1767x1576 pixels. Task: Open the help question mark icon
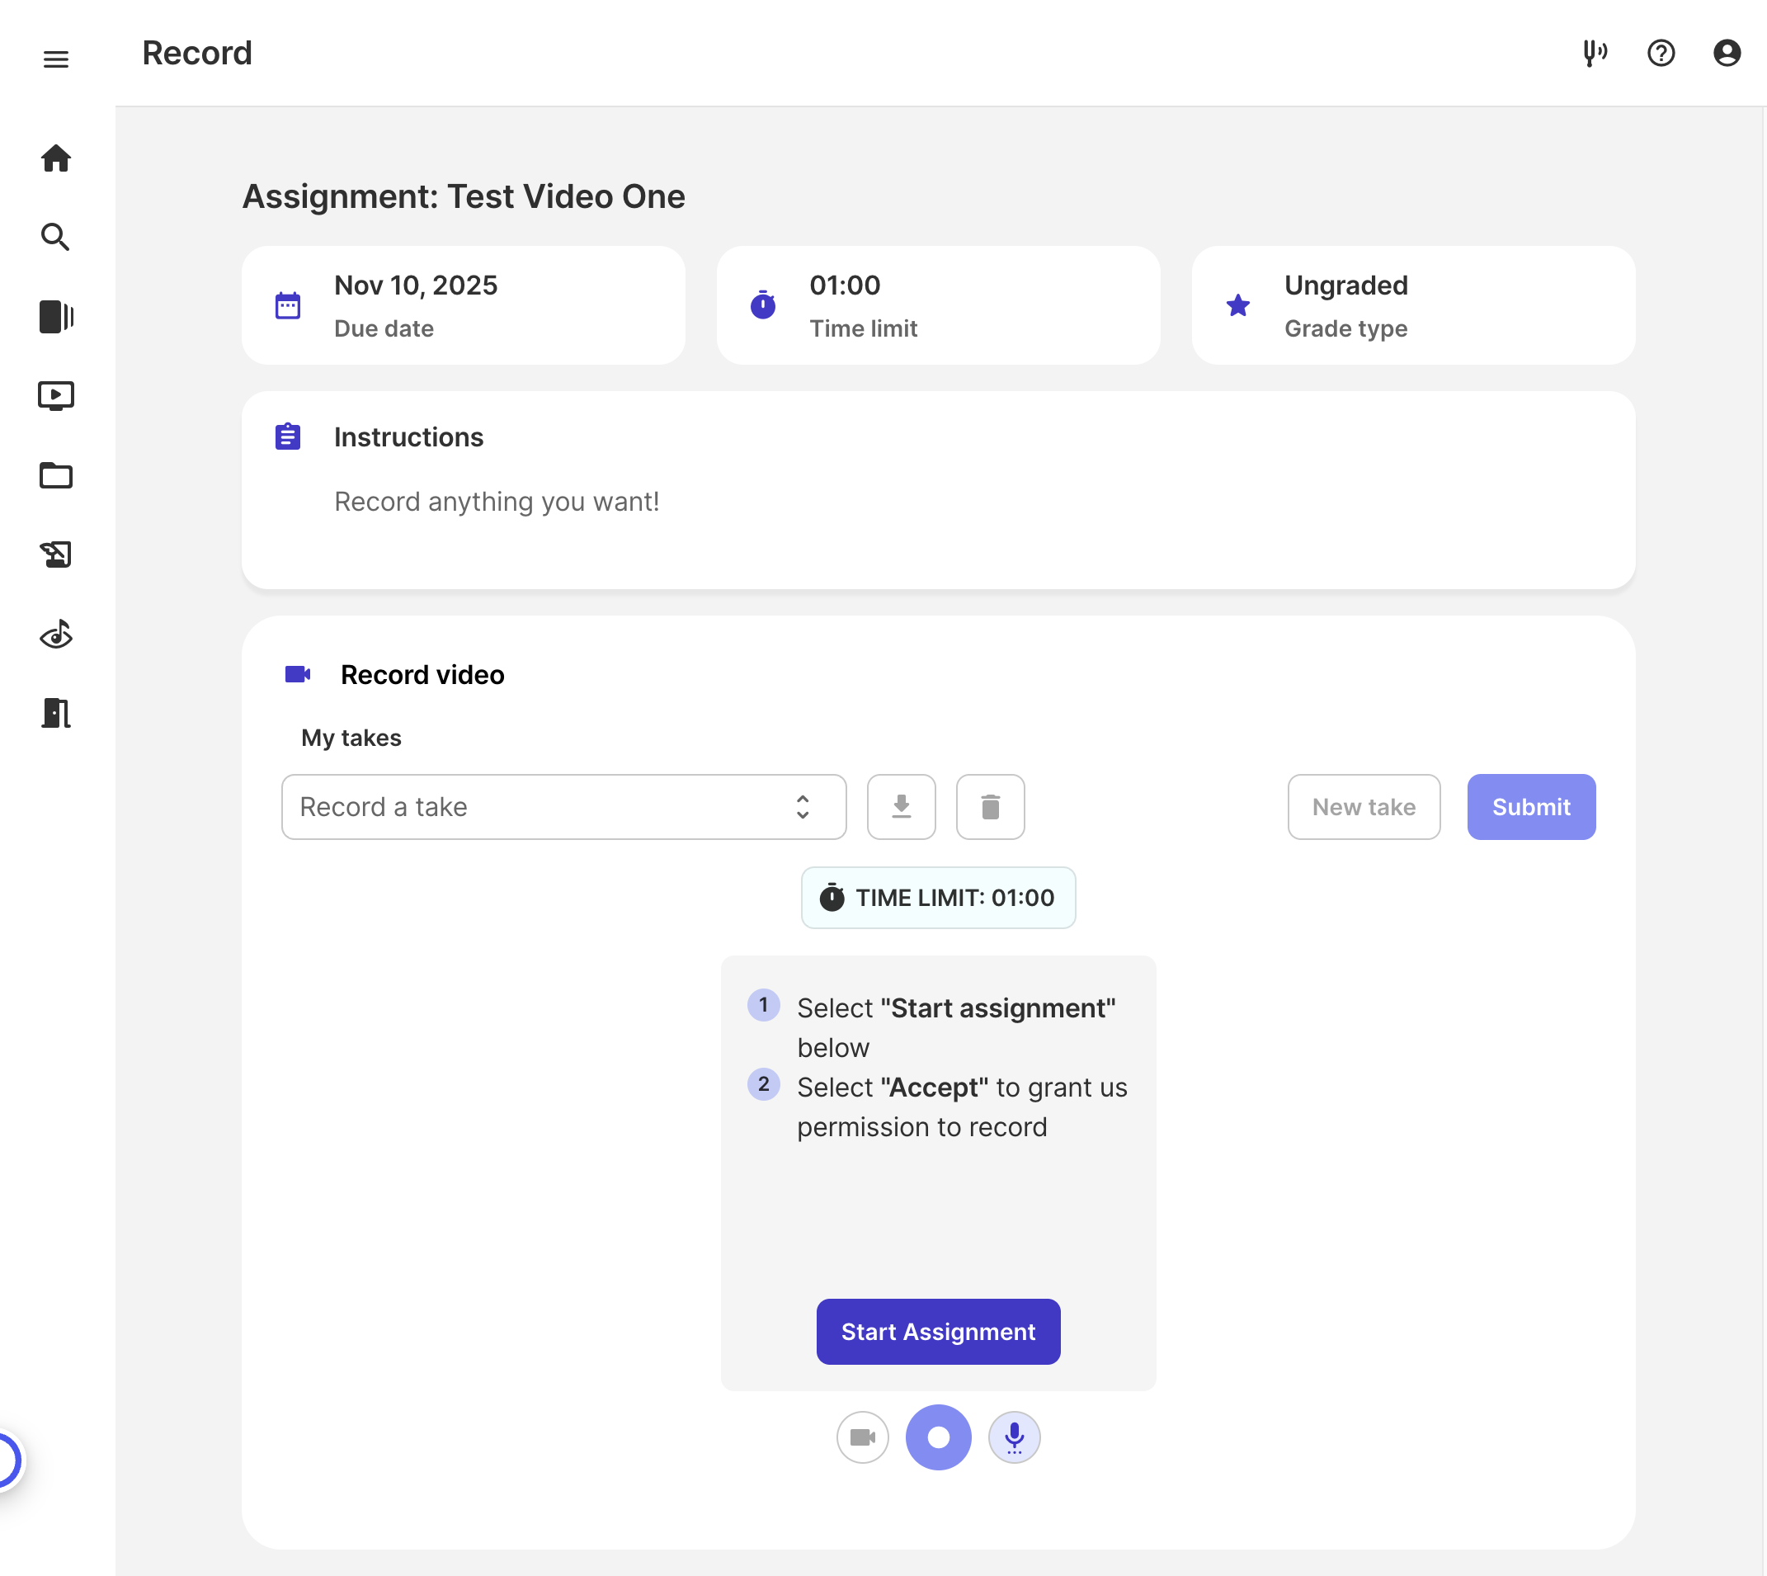click(1660, 54)
